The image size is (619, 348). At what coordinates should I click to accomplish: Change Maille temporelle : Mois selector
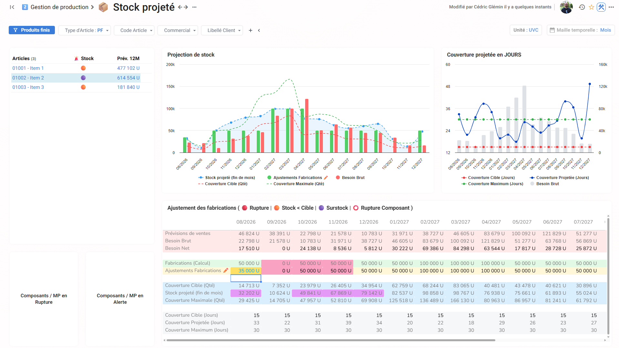[x=581, y=30]
